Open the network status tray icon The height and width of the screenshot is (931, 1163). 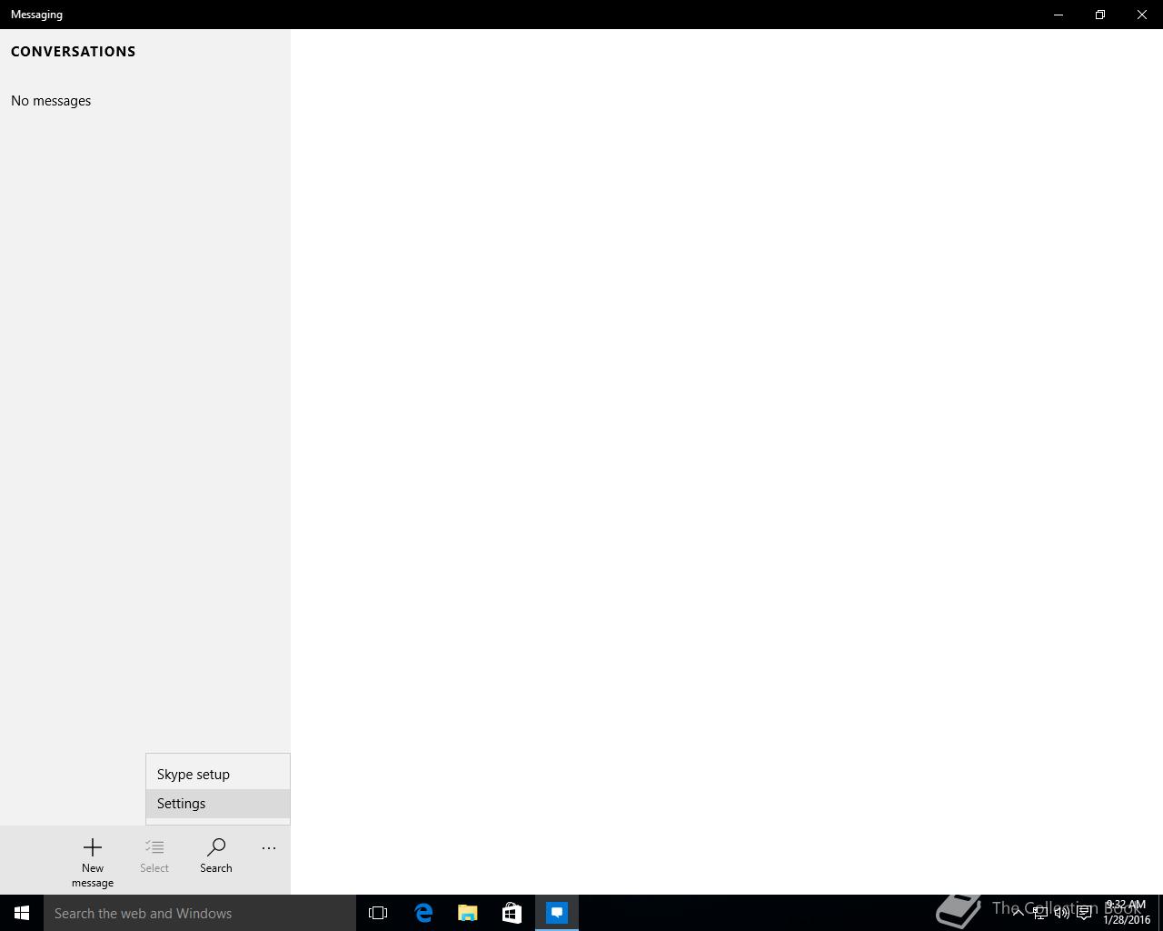1040,913
